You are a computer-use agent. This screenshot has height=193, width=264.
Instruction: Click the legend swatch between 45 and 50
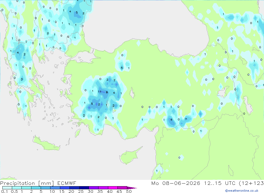[122, 188]
